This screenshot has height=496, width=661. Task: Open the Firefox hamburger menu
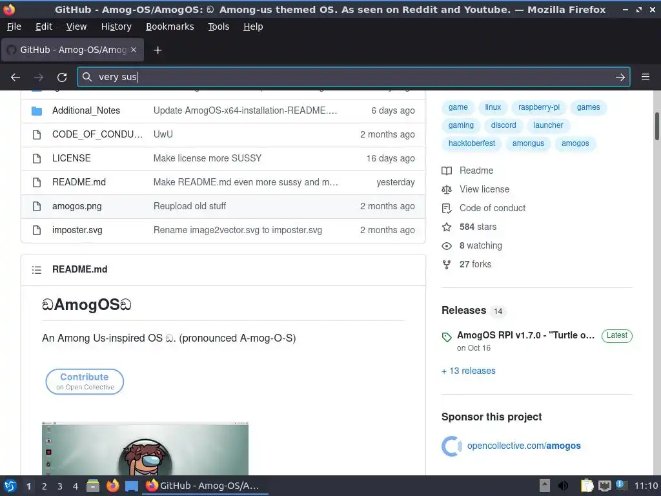[x=646, y=77]
